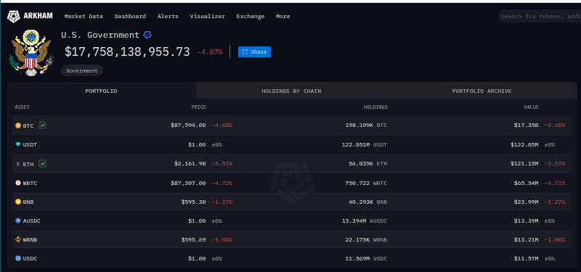581x272 pixels.
Task: Click the USDC token icon
Action: [x=17, y=258]
